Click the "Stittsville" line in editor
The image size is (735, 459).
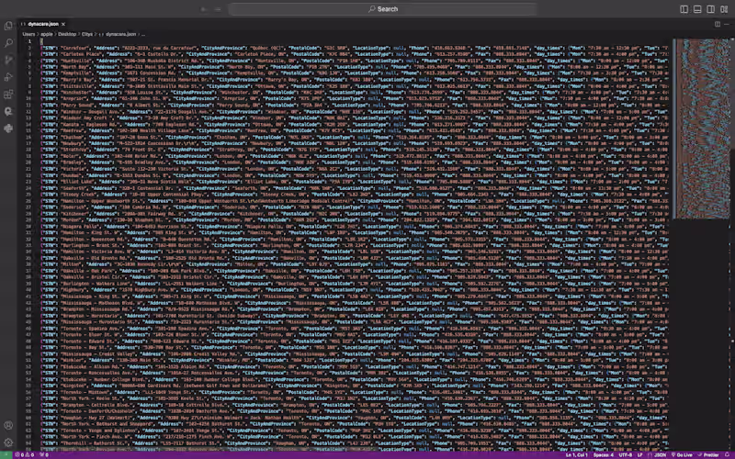point(355,86)
